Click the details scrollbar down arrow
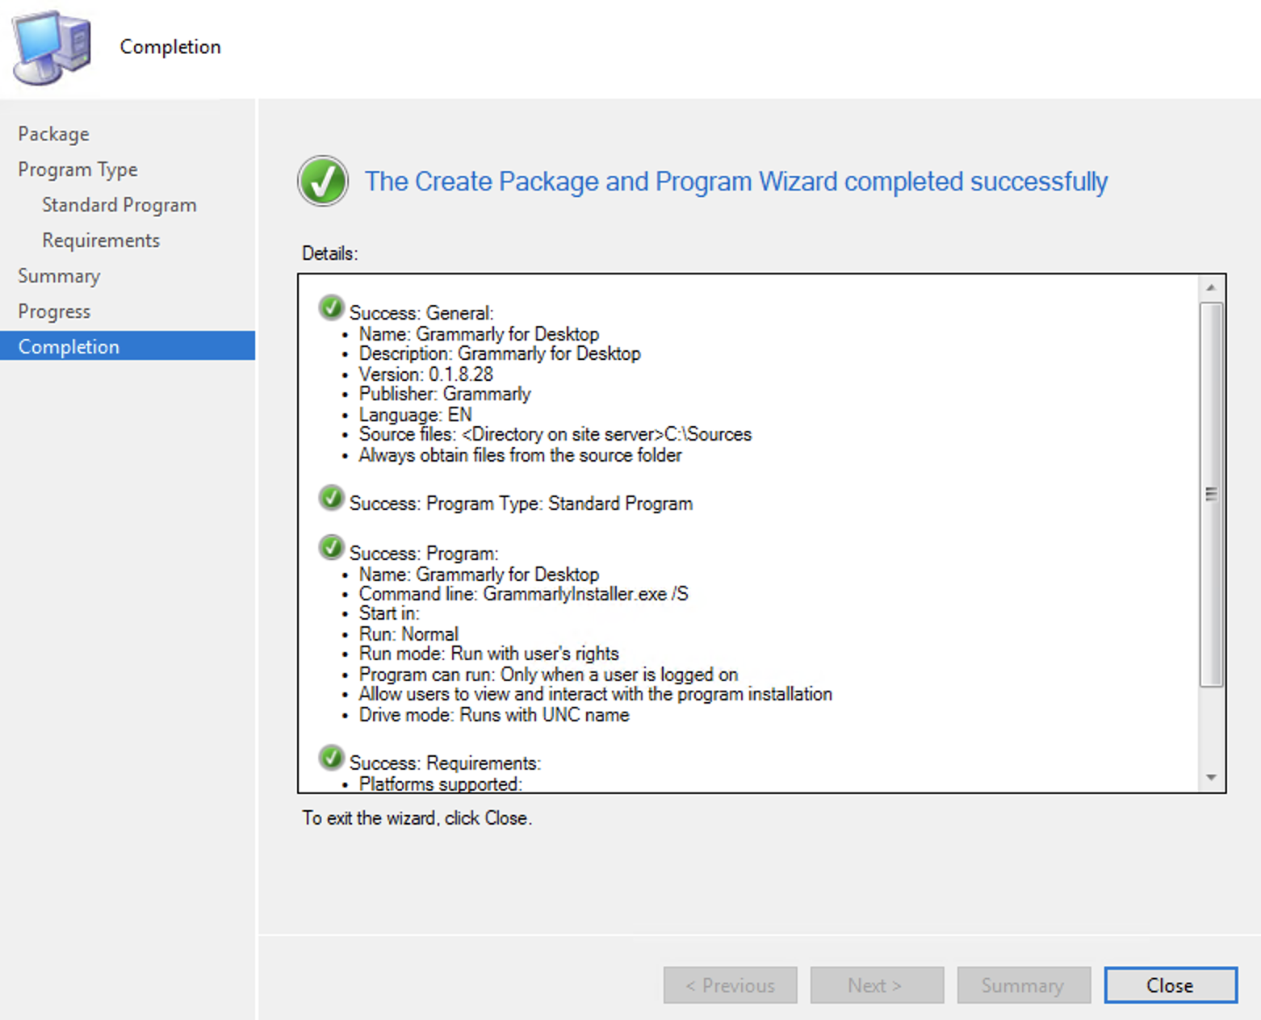1261x1020 pixels. pyautogui.click(x=1211, y=778)
